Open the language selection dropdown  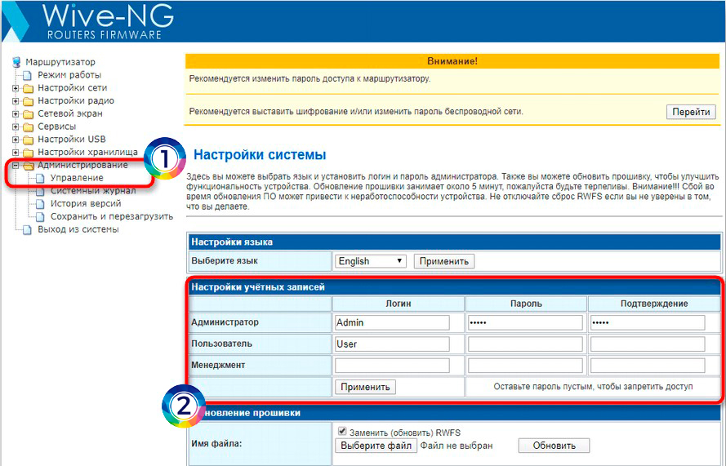click(x=371, y=261)
